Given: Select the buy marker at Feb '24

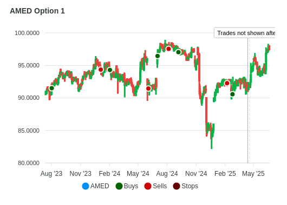Looking at the screenshot, I should point(110,70).
